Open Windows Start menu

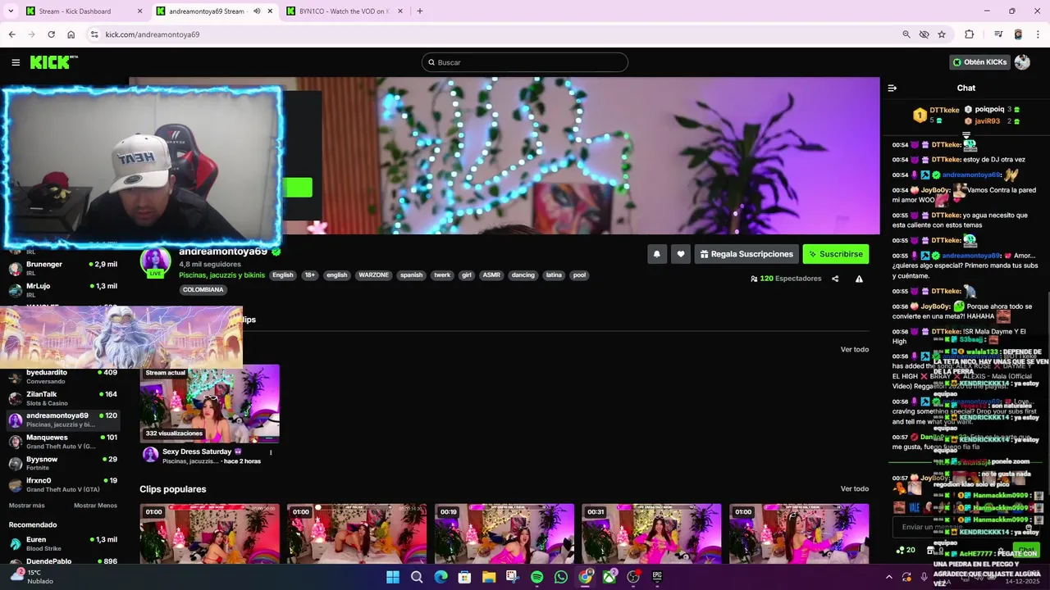coord(393,577)
